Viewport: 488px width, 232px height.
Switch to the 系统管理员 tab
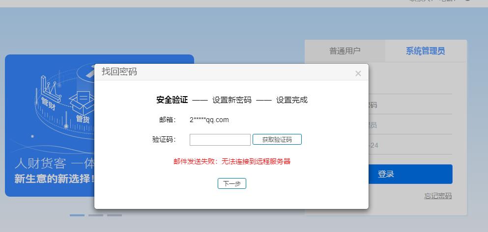coord(426,51)
